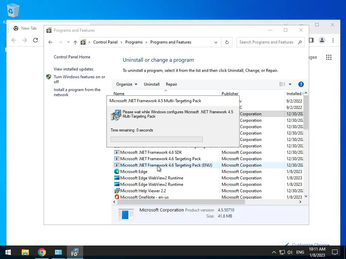Click the Help Viewer 2.2 icon
This screenshot has height=259, width=346.
[x=117, y=191]
